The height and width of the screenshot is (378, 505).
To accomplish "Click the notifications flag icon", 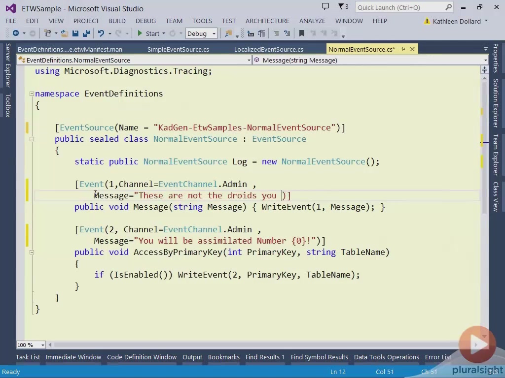I will pyautogui.click(x=341, y=7).
